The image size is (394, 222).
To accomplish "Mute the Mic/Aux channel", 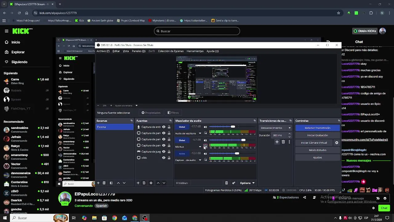I will click(205, 140).
